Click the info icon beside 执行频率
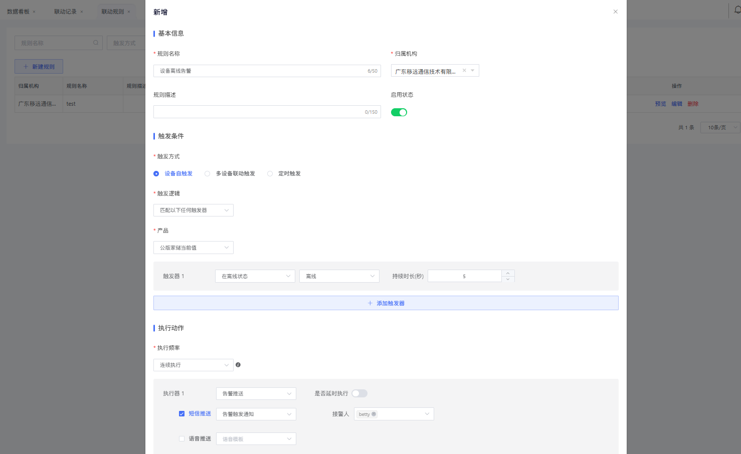This screenshot has width=741, height=454. click(238, 365)
